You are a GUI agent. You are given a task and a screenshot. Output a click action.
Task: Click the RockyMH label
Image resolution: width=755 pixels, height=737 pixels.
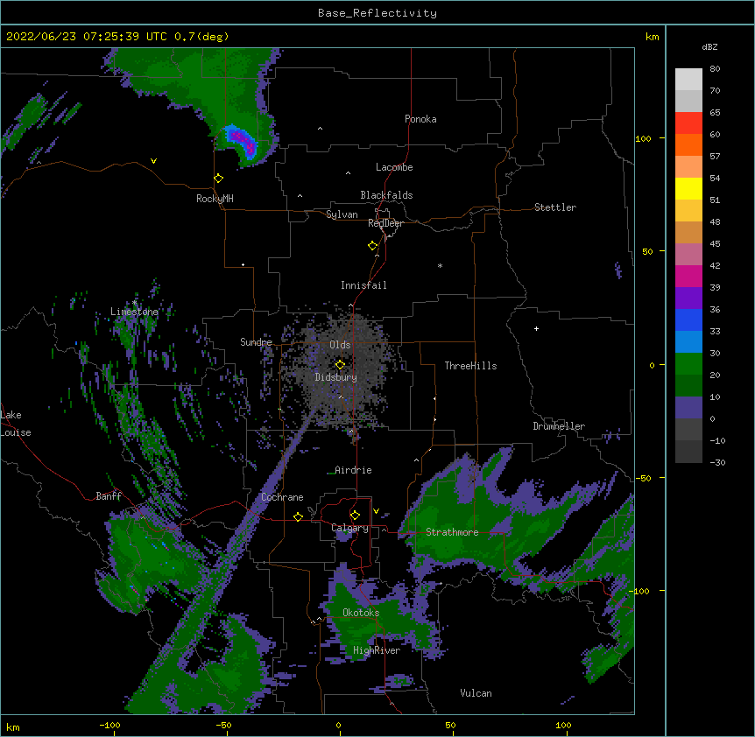(x=215, y=199)
